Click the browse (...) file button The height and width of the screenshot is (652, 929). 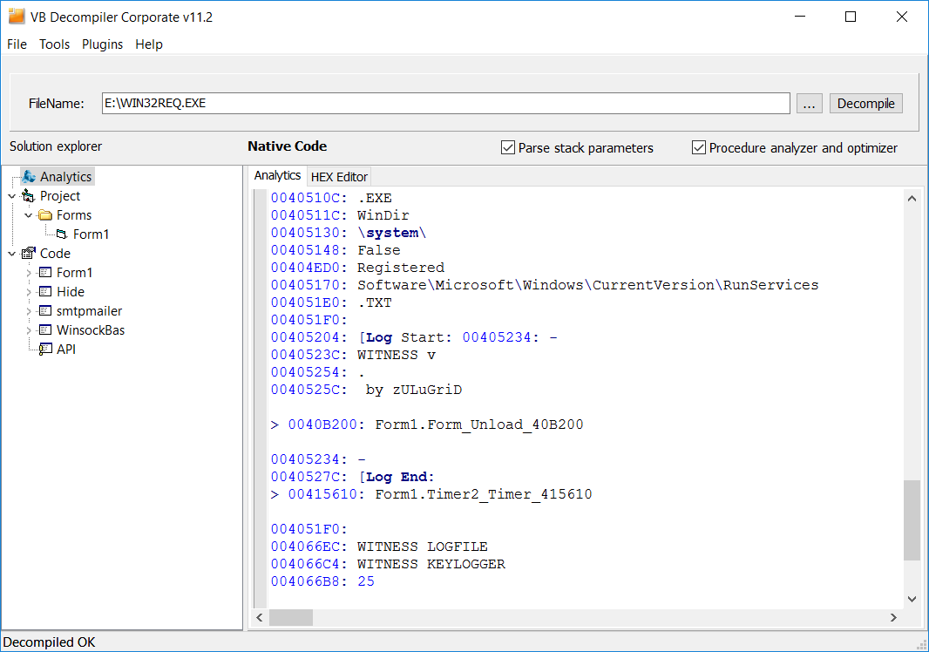pyautogui.click(x=809, y=103)
